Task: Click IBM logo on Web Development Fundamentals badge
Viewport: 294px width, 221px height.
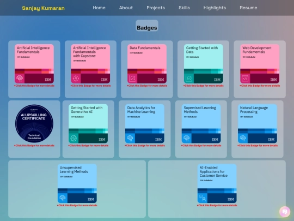Action: point(273,80)
